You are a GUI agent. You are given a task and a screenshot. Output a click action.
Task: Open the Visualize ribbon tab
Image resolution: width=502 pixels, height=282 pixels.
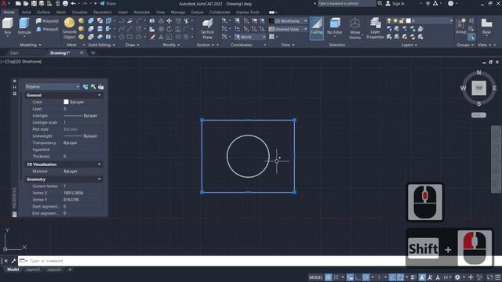pos(79,13)
